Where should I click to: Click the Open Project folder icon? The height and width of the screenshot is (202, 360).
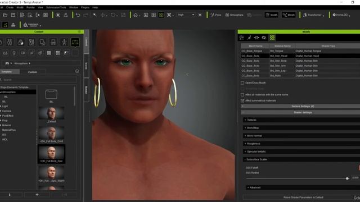pos(5,15)
